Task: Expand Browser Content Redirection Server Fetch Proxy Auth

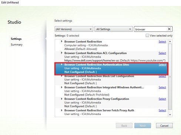Action: 62,110
